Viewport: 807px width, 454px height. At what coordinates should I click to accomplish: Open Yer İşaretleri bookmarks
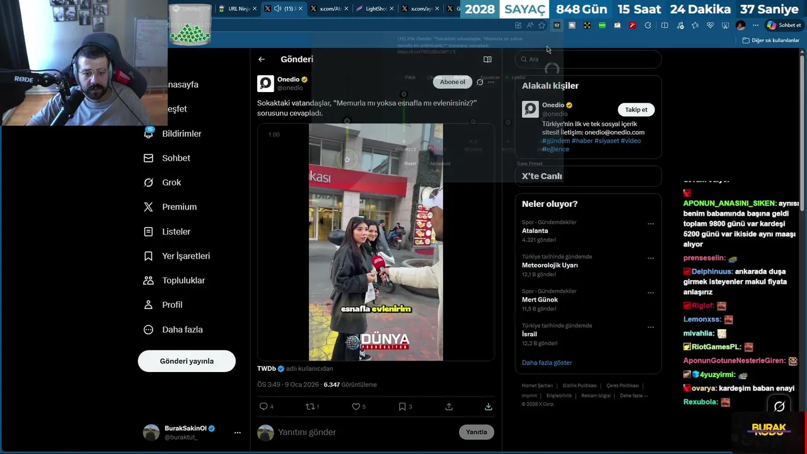tap(177, 256)
